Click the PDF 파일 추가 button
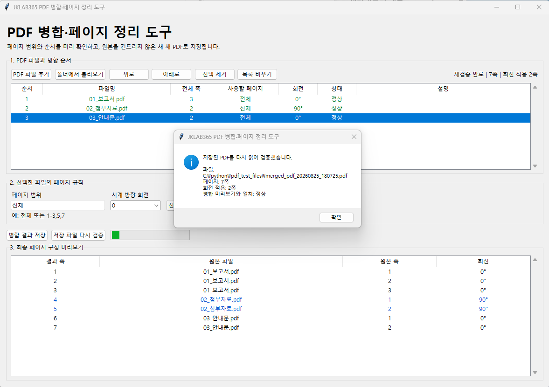Image resolution: width=549 pixels, height=387 pixels. tap(31, 74)
